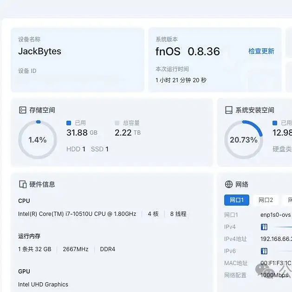This screenshot has width=292, height=292.
Task: Click the Intel i7-10510U CPU text
Action: 77,214
